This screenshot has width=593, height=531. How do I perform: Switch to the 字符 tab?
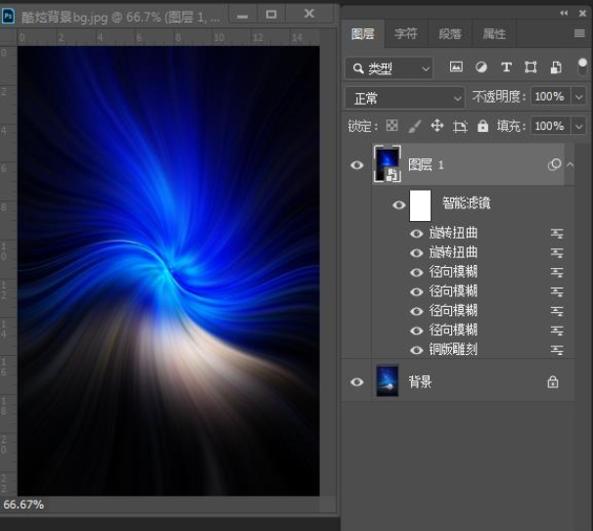click(405, 34)
